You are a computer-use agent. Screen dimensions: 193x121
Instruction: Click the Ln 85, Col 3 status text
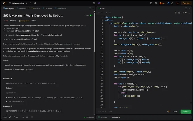(x=102, y=112)
